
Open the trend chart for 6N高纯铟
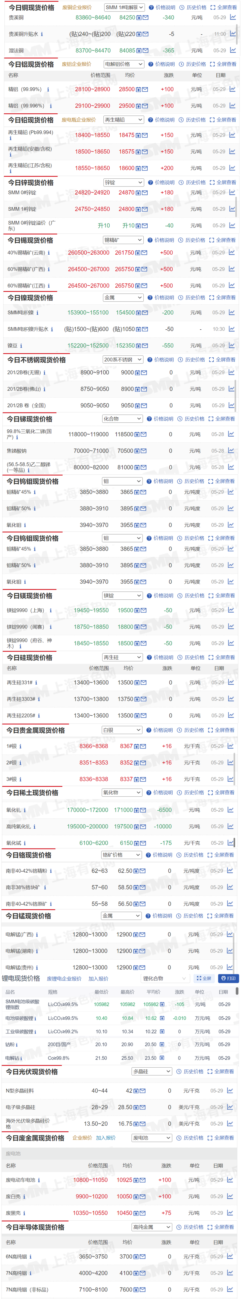pyautogui.click(x=230, y=1256)
